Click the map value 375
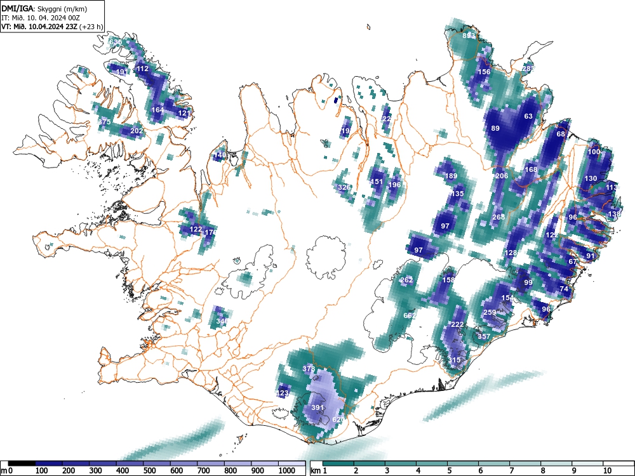635x476 pixels. (105, 122)
